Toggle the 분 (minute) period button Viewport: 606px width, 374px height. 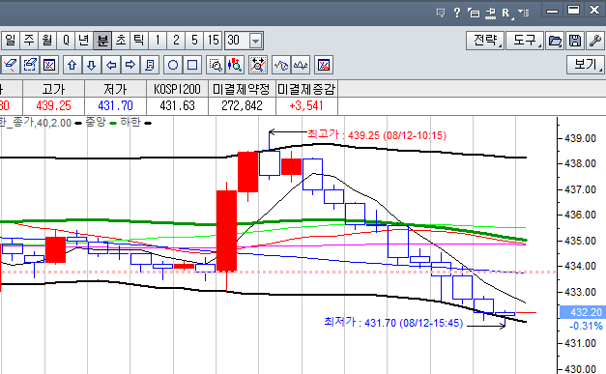[102, 41]
